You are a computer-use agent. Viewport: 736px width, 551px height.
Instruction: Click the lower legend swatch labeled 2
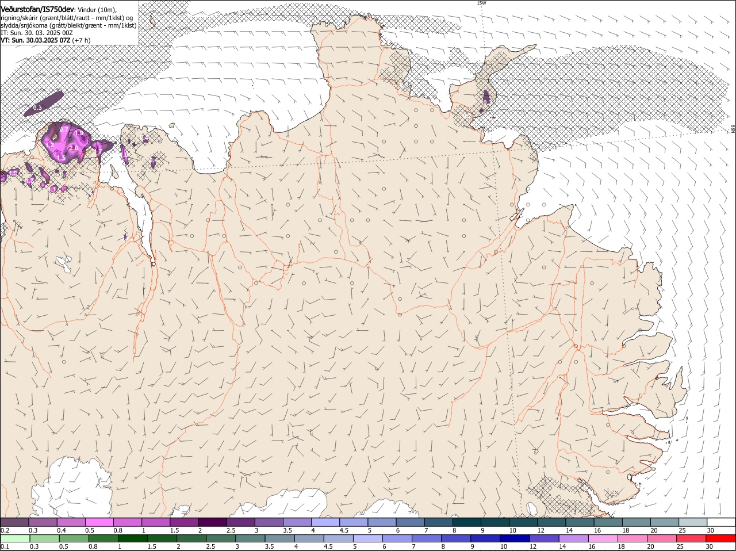click(x=191, y=539)
